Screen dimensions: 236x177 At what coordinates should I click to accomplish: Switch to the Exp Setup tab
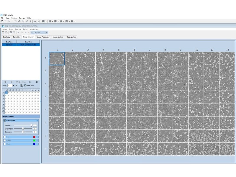(7, 37)
